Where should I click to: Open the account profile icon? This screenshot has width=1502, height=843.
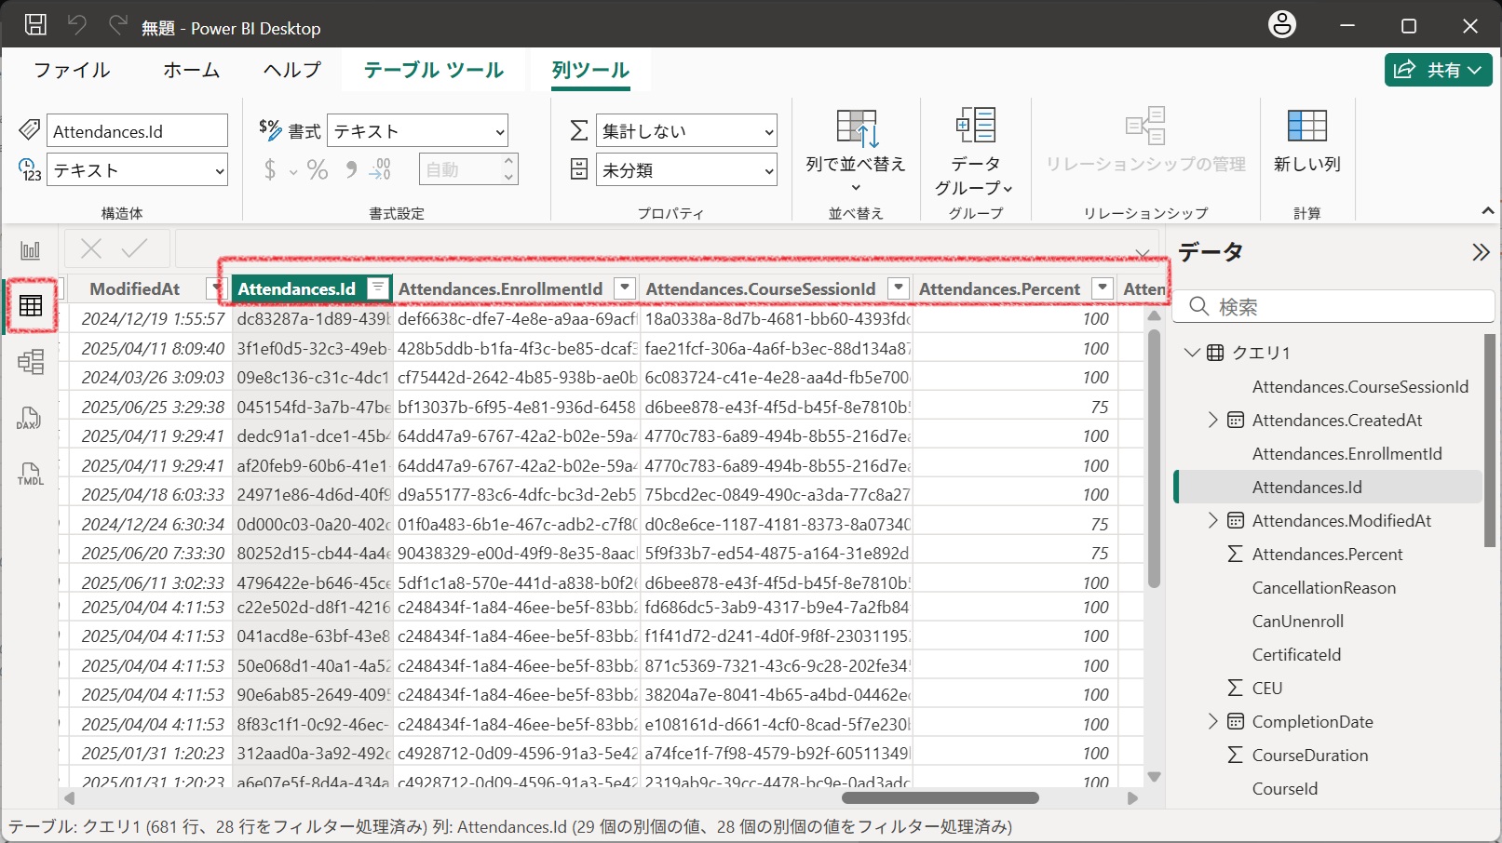[1281, 24]
